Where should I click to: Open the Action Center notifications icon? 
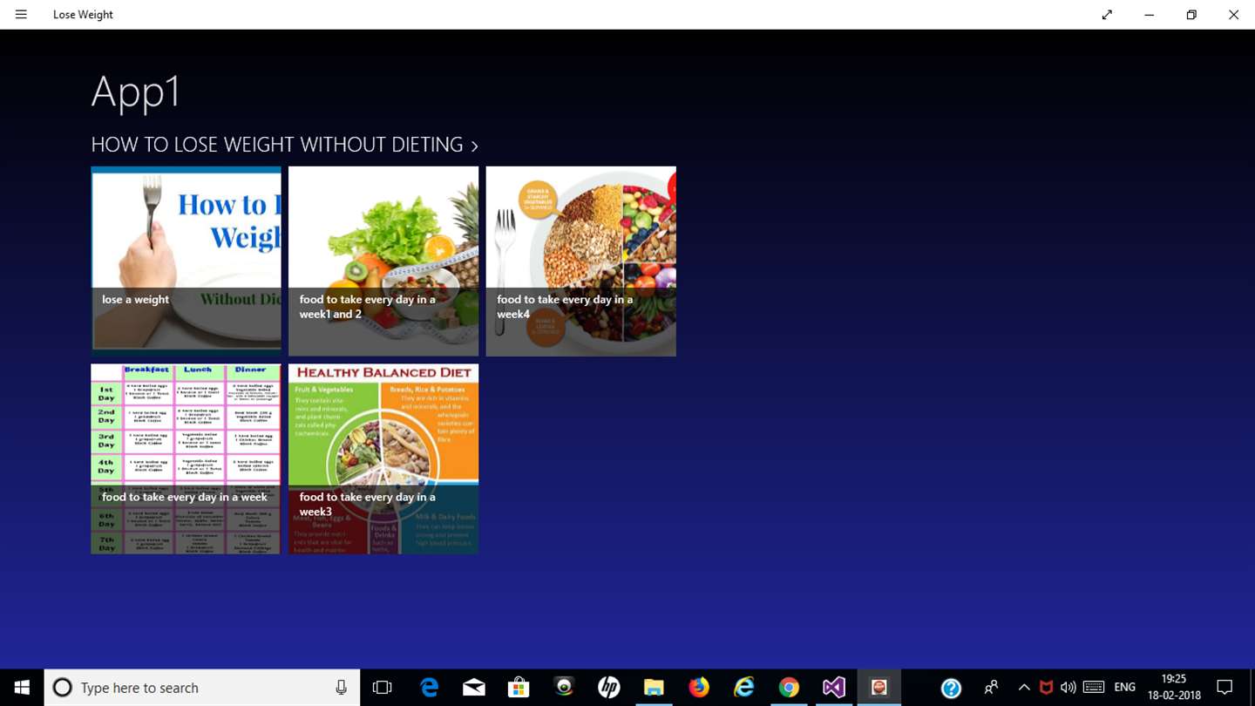pos(1224,688)
